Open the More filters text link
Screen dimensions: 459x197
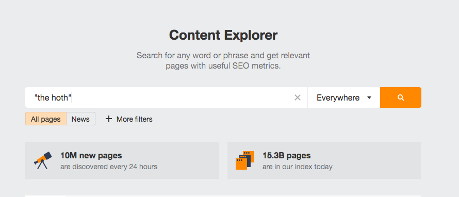pos(135,119)
